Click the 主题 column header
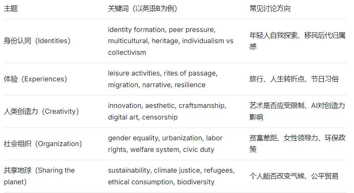 click(11, 9)
